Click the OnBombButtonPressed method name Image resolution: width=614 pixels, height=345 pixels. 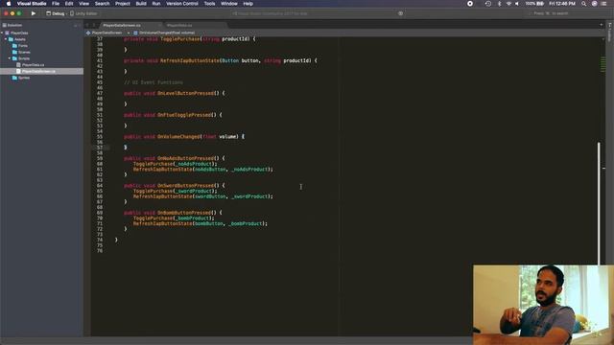click(184, 213)
